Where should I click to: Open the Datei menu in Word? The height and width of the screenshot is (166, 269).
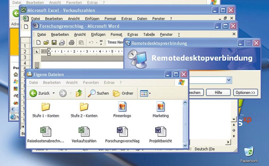[x=42, y=35]
